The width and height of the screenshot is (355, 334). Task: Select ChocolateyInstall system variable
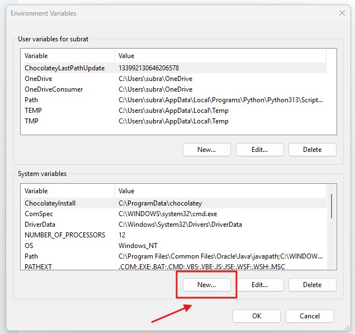pos(50,203)
